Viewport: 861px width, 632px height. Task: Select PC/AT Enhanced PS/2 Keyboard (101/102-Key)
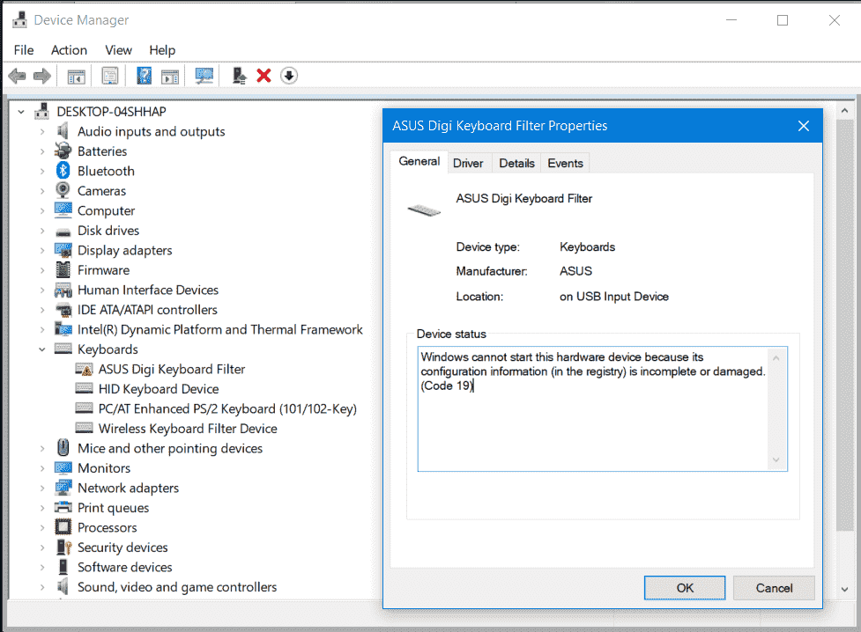point(228,408)
